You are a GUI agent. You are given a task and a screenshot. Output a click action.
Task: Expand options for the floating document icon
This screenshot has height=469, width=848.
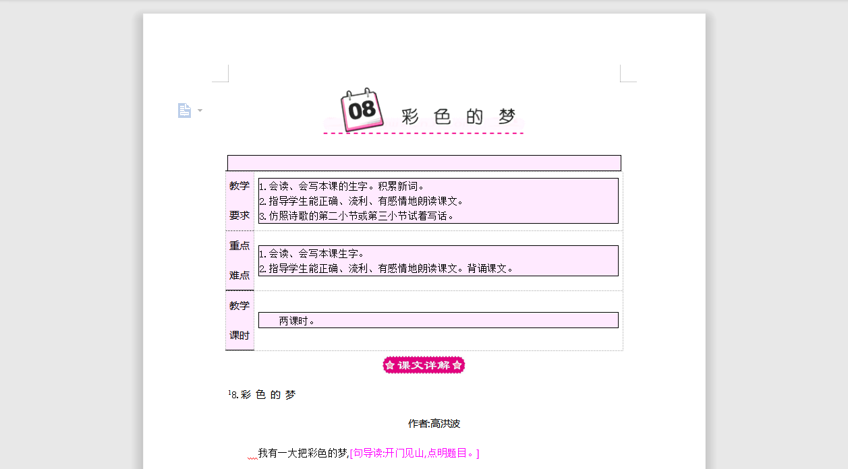199,110
